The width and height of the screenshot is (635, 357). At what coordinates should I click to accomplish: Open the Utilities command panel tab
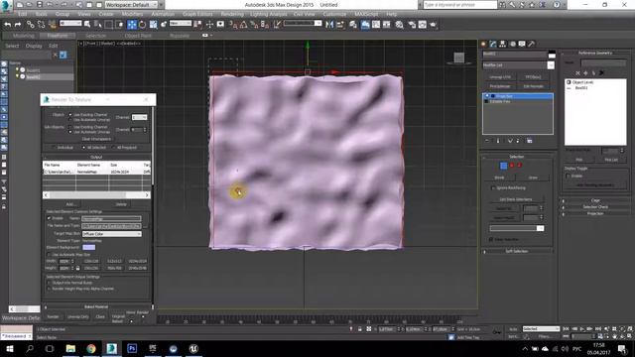pyautogui.click(x=532, y=44)
